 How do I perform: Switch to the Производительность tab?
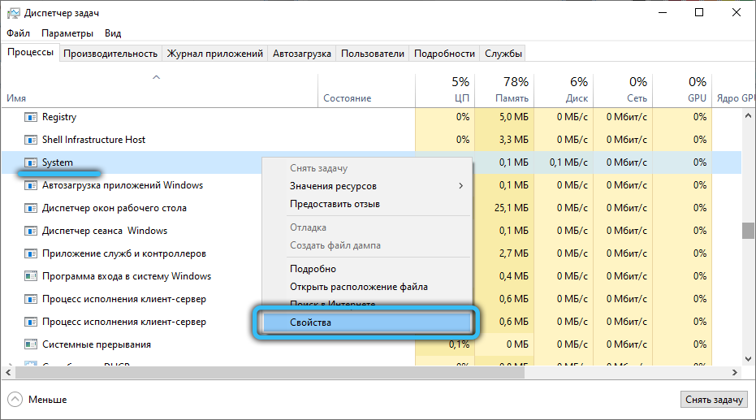pyautogui.click(x=110, y=53)
